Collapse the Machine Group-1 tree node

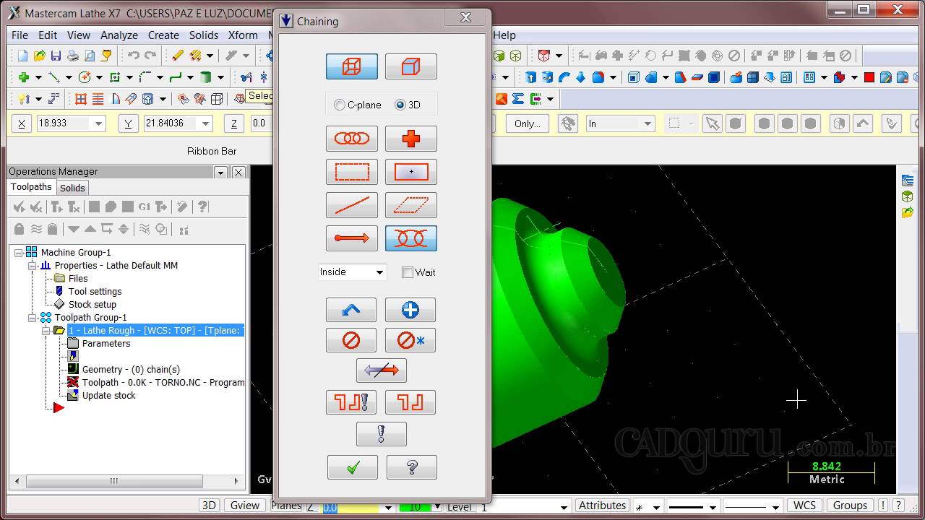tap(18, 252)
